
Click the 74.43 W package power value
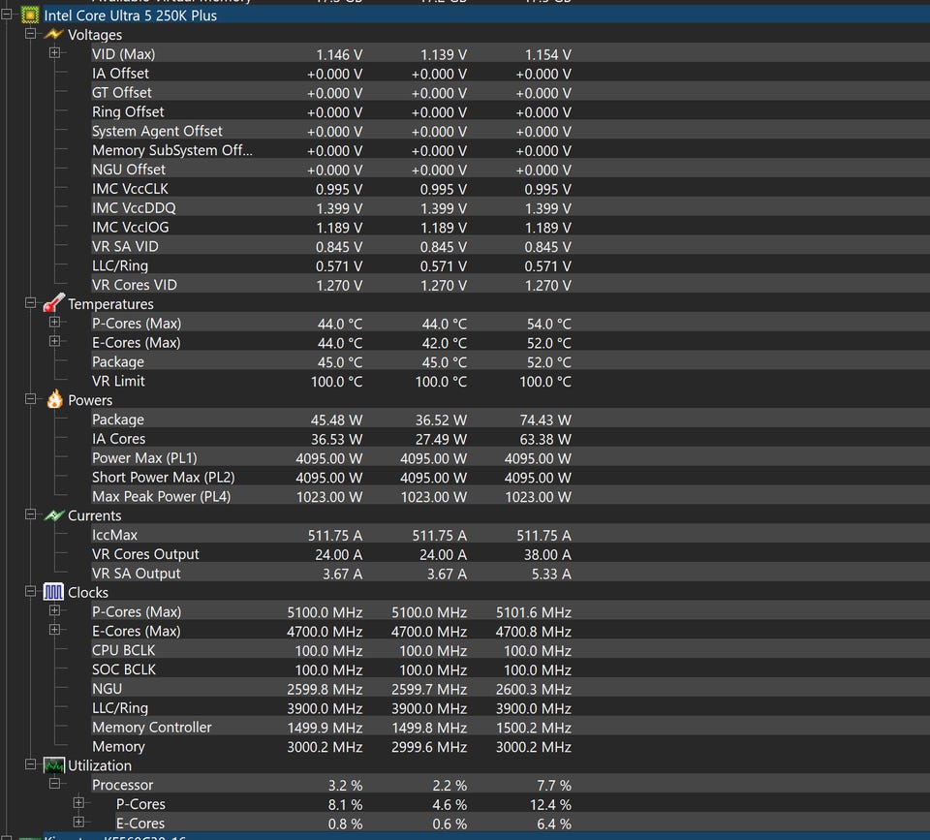point(545,420)
